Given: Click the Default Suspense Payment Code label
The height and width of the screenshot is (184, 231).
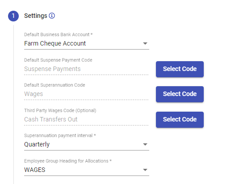Looking at the screenshot, I should [58, 60].
